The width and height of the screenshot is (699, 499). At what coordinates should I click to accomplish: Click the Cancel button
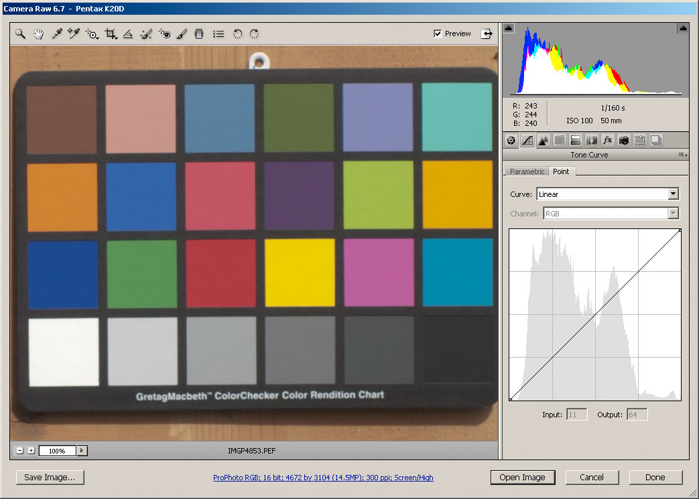pos(592,477)
